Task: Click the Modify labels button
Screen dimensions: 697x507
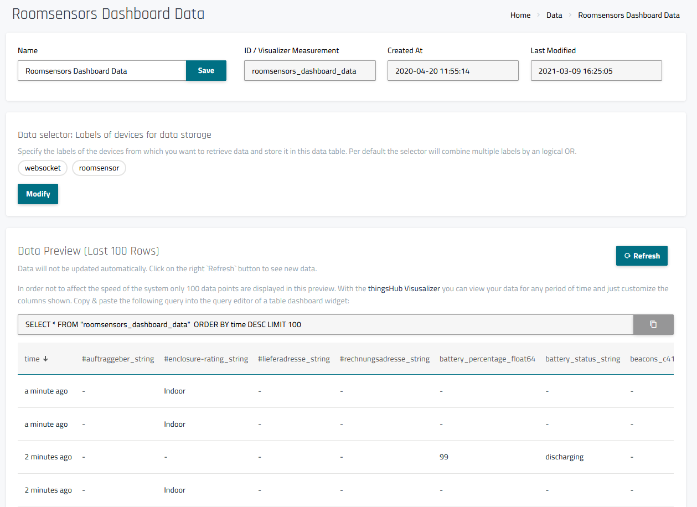Action: (x=38, y=194)
